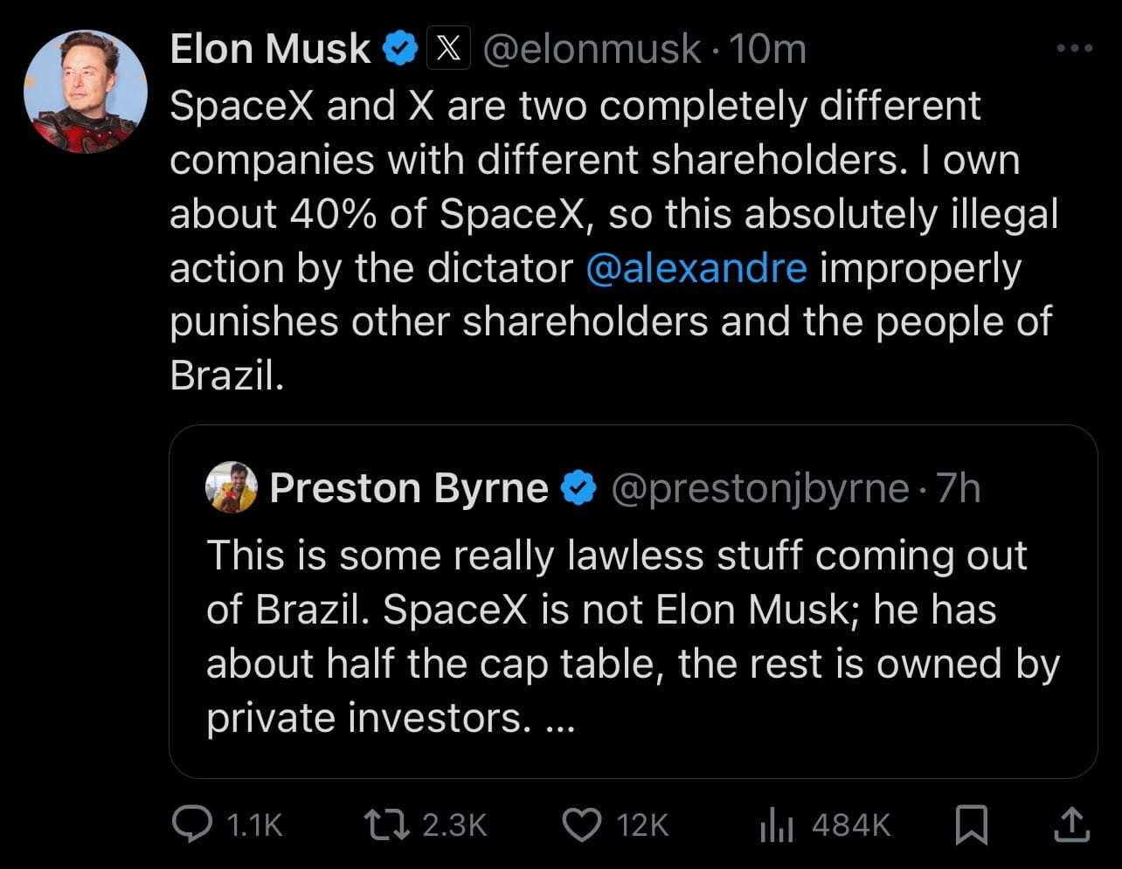Open Elon Musk's profile picture

point(85,92)
